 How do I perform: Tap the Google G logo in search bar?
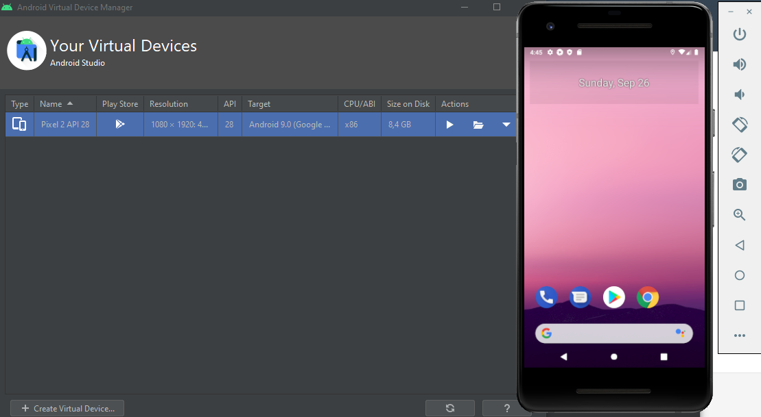(x=546, y=333)
